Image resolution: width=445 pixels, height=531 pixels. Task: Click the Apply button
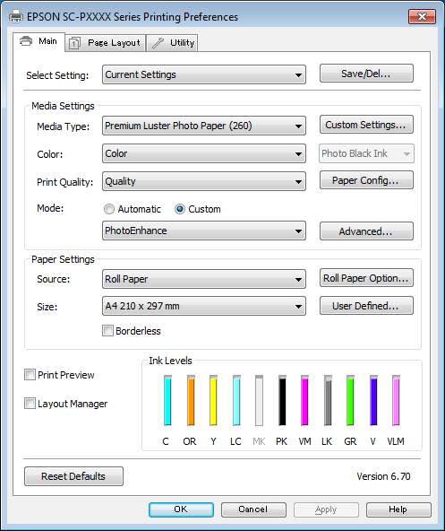pyautogui.click(x=326, y=509)
